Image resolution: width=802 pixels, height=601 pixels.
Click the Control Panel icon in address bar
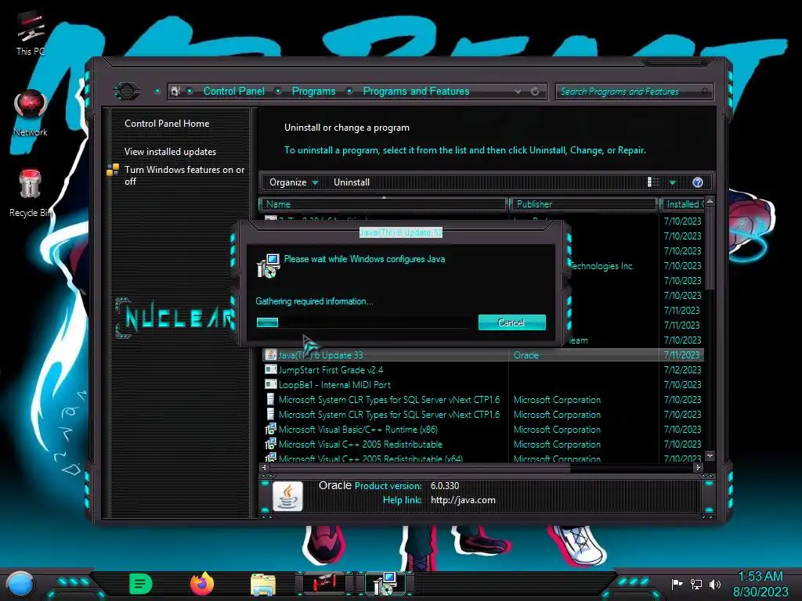pyautogui.click(x=175, y=92)
